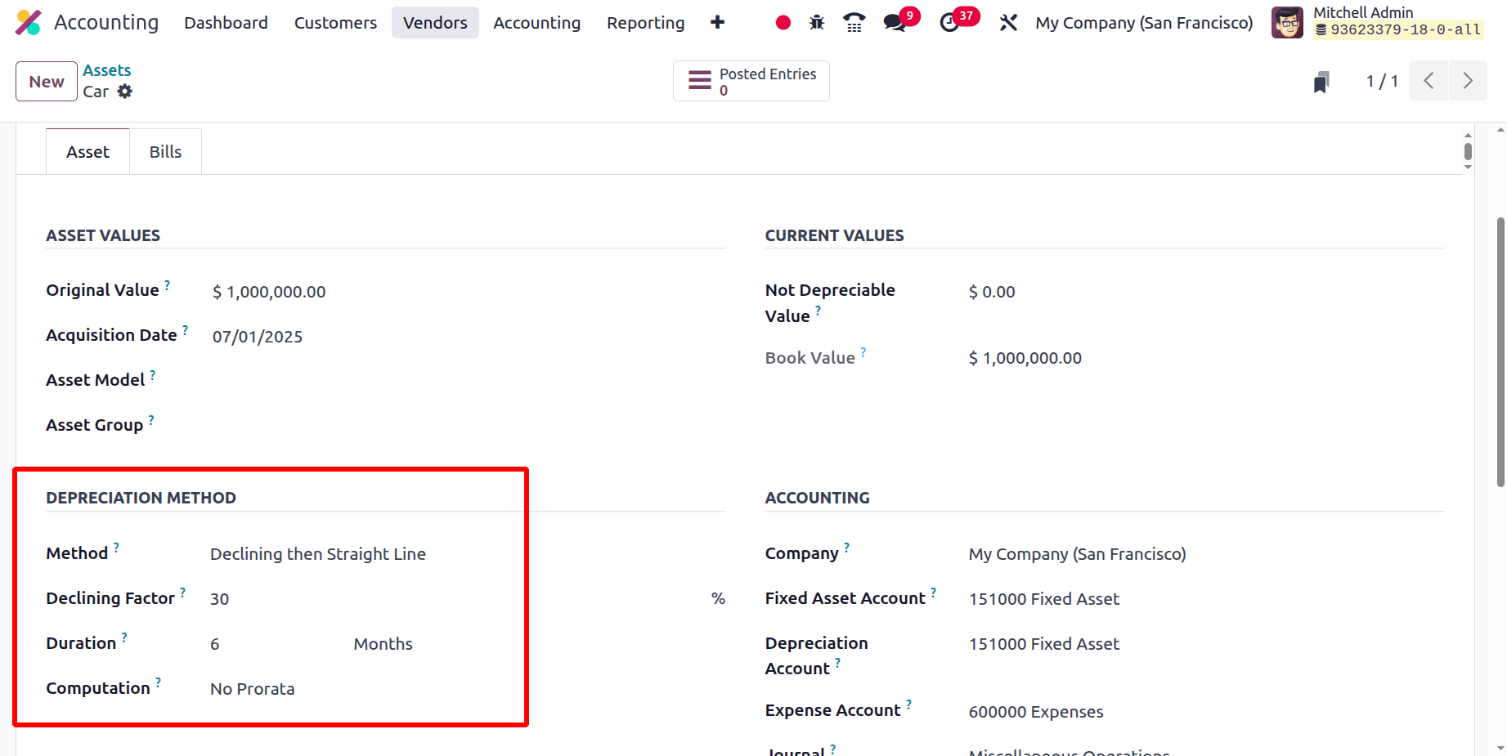Open the Car record settings gear

point(125,92)
